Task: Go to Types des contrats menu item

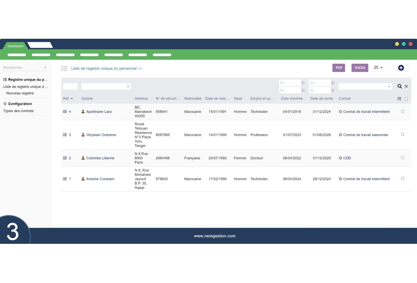Action: [x=18, y=111]
